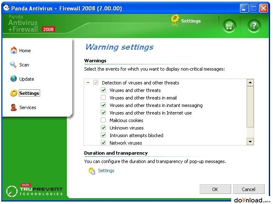Click the Home house icon
Image resolution: width=273 pixels, height=204 pixels.
[x=13, y=50]
